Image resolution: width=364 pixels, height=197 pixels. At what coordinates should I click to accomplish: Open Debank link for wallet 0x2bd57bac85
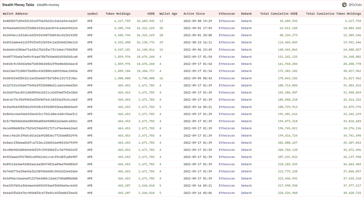pos(246,93)
